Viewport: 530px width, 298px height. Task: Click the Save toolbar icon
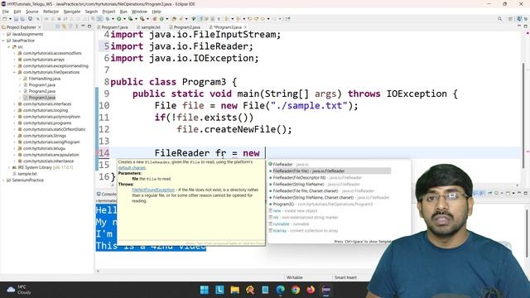[x=16, y=19]
